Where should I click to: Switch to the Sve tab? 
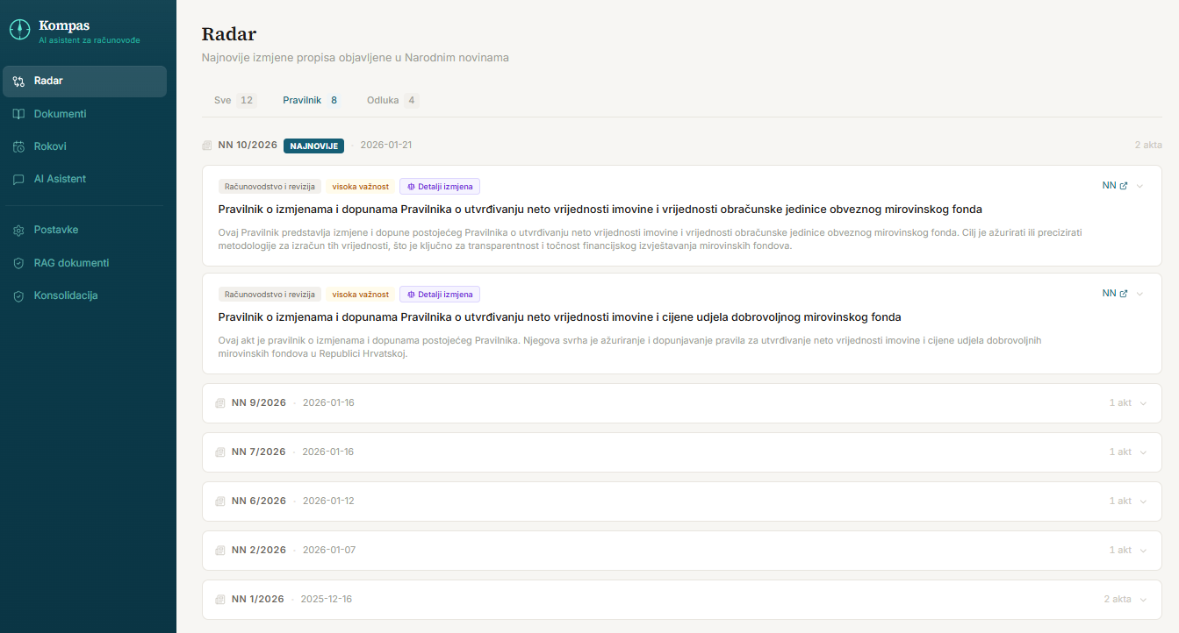tap(234, 100)
